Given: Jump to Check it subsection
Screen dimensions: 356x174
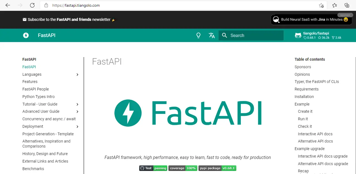Looking at the screenshot, I should (305, 126).
